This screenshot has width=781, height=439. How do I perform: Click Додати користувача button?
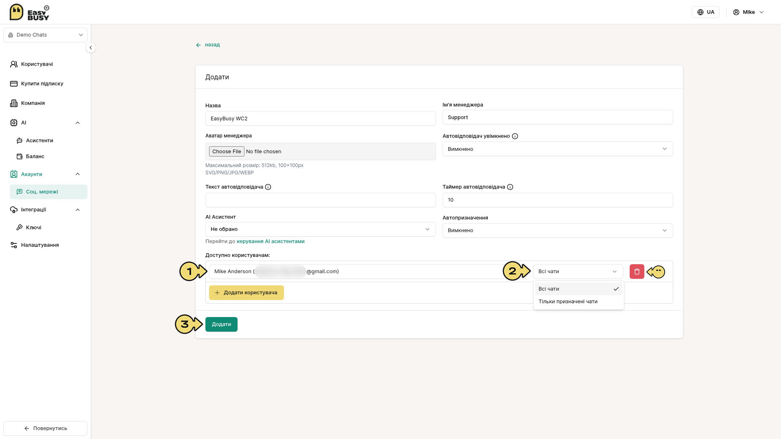point(247,293)
